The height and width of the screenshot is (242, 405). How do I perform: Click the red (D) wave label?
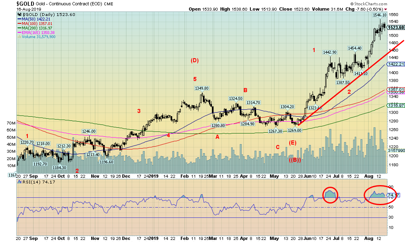[195, 61]
